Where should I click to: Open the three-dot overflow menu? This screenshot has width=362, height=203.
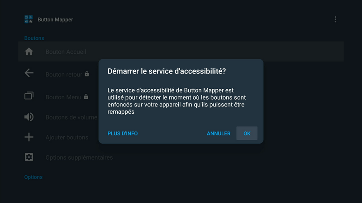click(335, 19)
